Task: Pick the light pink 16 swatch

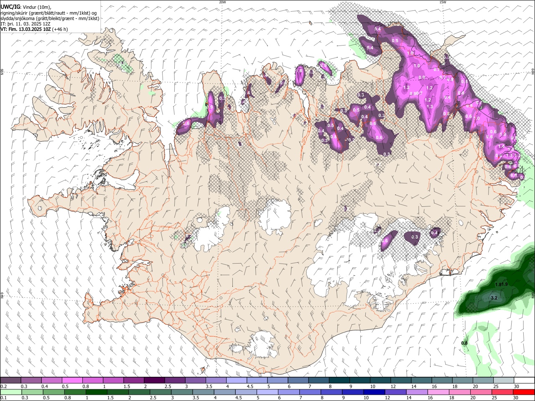Action: (x=439, y=392)
